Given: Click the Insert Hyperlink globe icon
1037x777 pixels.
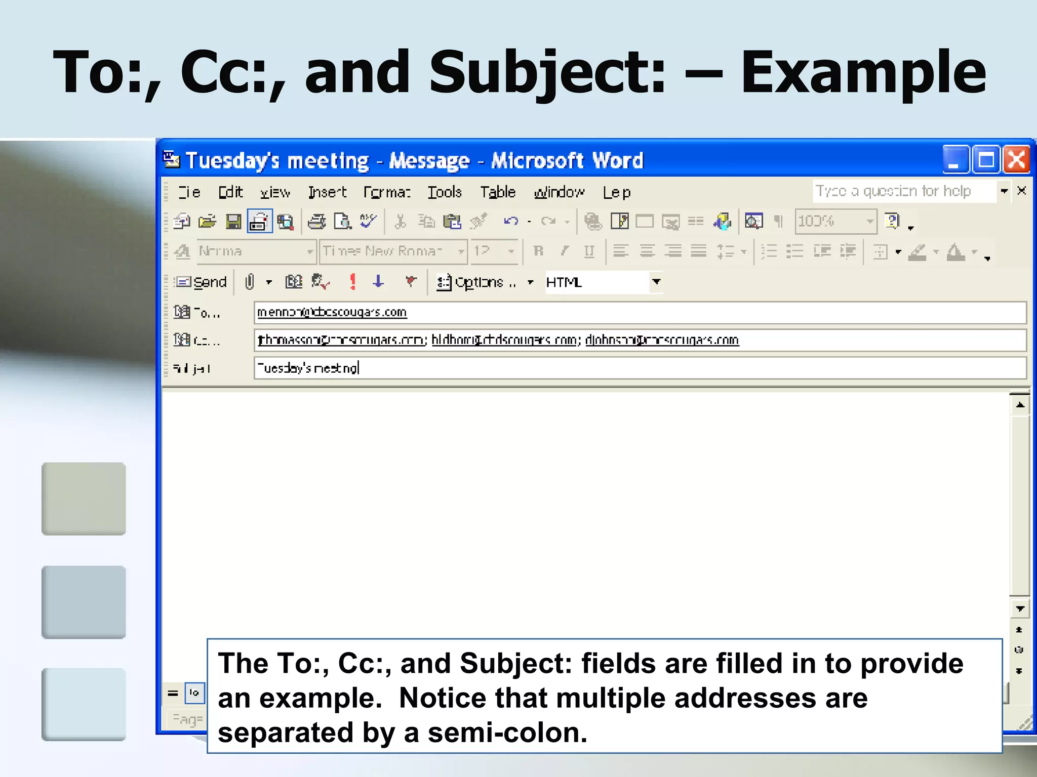Looking at the screenshot, I should pos(593,222).
